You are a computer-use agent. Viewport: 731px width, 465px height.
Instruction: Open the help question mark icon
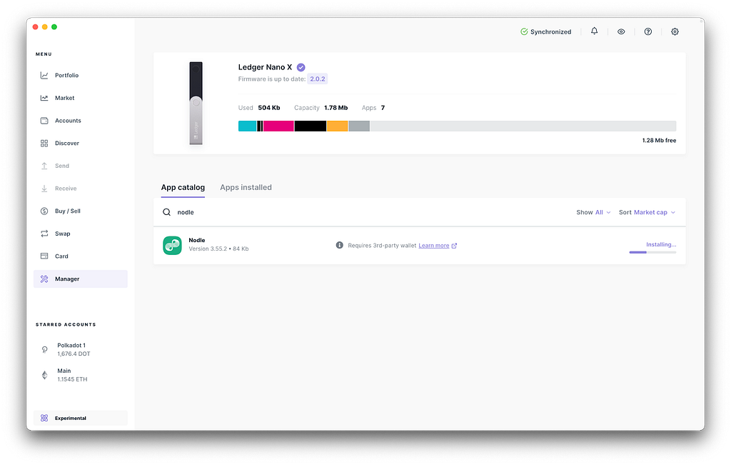coord(648,31)
